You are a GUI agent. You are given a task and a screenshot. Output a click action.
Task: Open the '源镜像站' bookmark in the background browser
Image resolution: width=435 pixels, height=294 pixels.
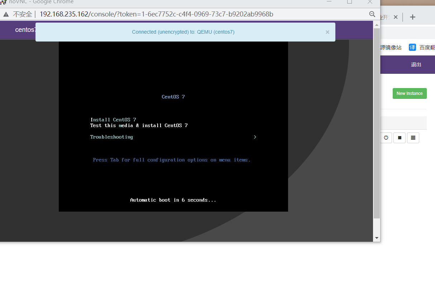click(x=391, y=47)
